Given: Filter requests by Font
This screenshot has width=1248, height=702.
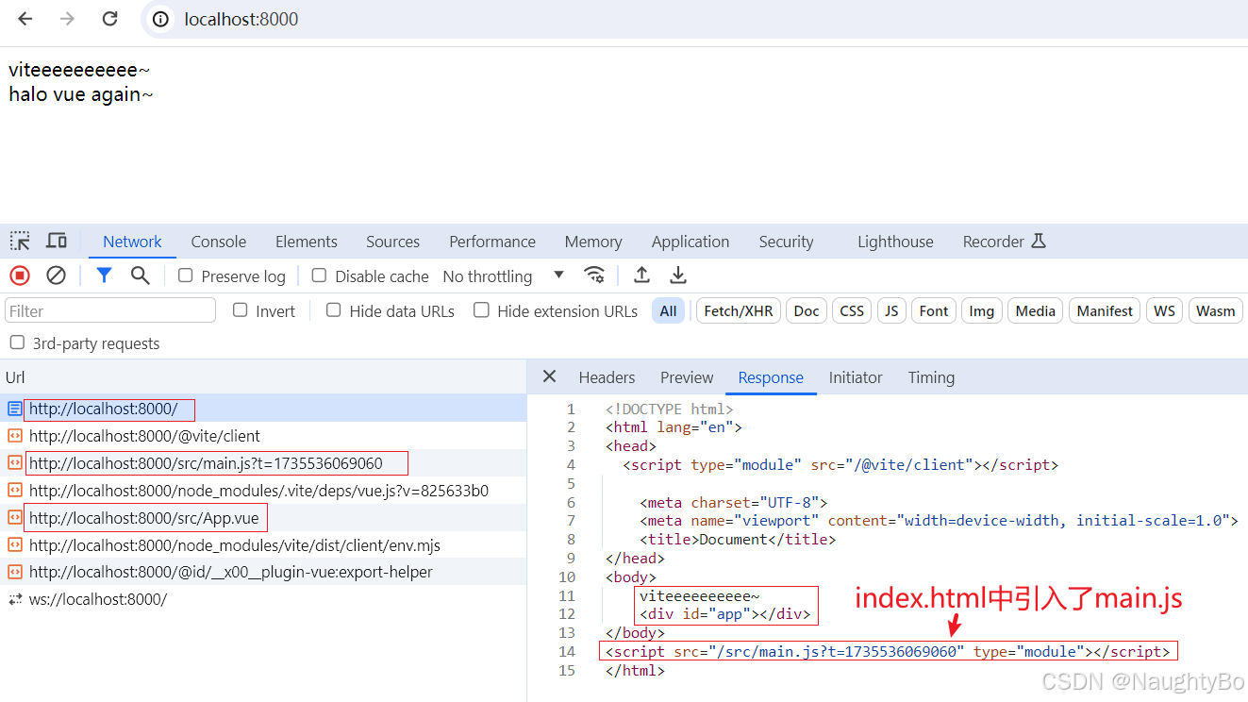Looking at the screenshot, I should [x=934, y=310].
